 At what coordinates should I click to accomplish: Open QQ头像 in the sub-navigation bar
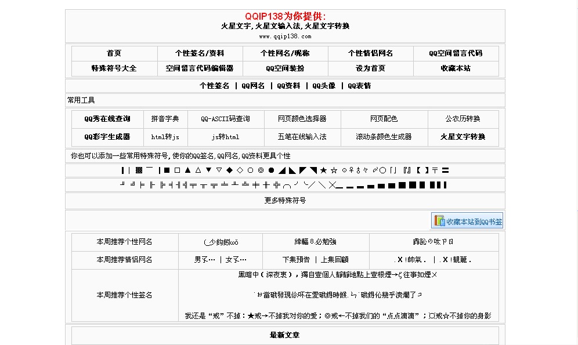(324, 86)
